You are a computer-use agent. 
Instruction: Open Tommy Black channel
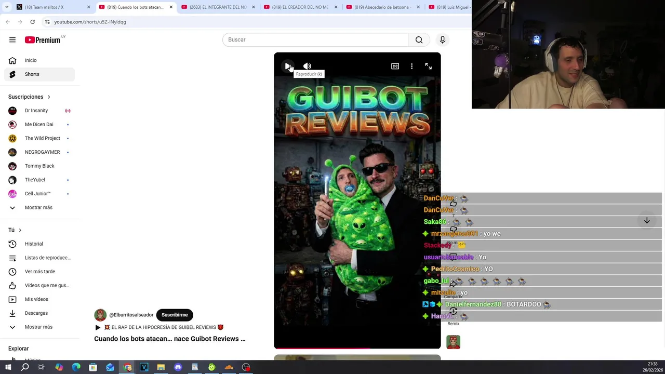39,166
